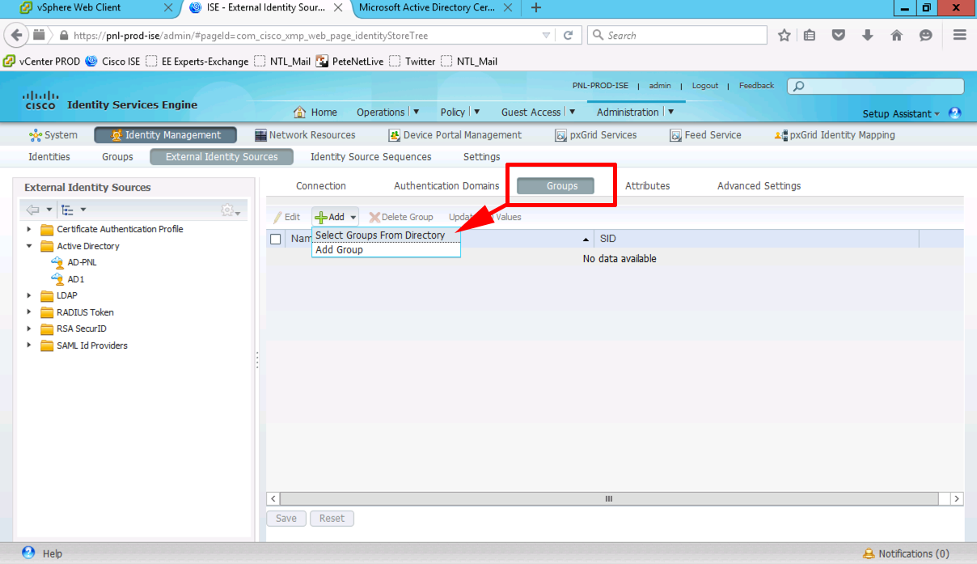Open the pxGrid Identity Mapping menu
Screen dimensions: 977x564
click(835, 135)
